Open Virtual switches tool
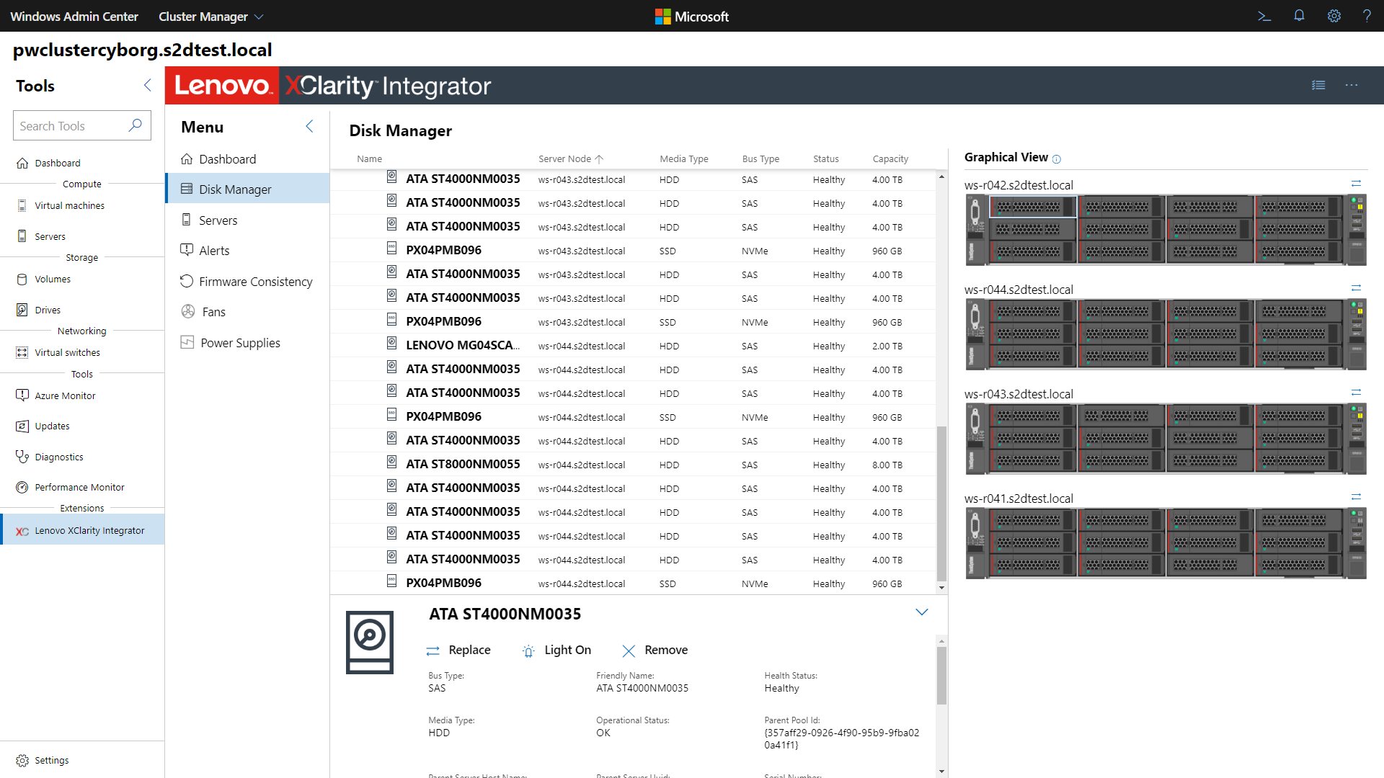 click(82, 352)
